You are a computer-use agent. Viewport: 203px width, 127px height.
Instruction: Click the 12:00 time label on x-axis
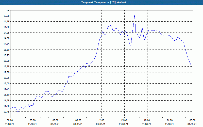[101, 120]
